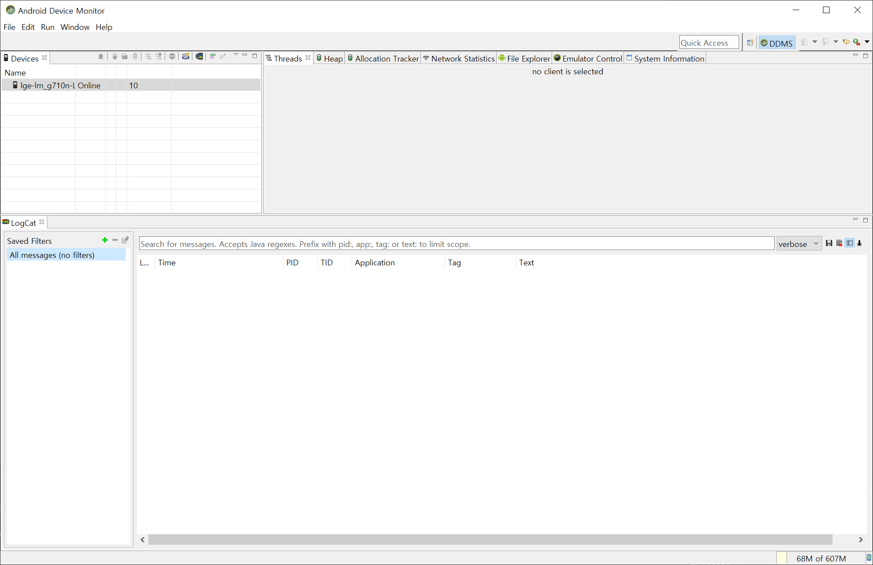Click the screen capture camera icon

[186, 57]
